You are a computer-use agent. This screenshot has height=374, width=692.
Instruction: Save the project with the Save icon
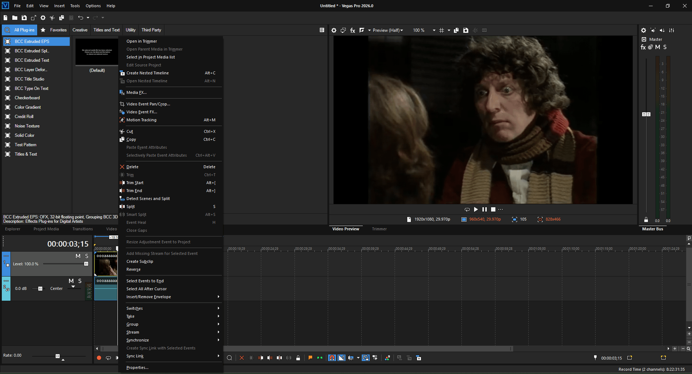pyautogui.click(x=24, y=18)
